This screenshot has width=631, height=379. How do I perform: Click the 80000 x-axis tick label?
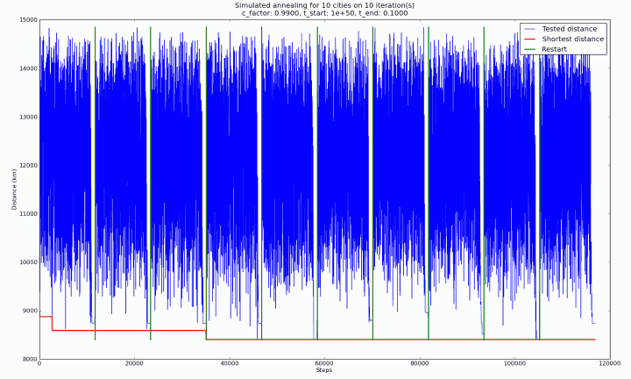click(420, 363)
